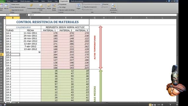Image resolution: width=188 pixels, height=106 pixels.
Task: Click Paquetes de expansión
Action: [89, 7]
